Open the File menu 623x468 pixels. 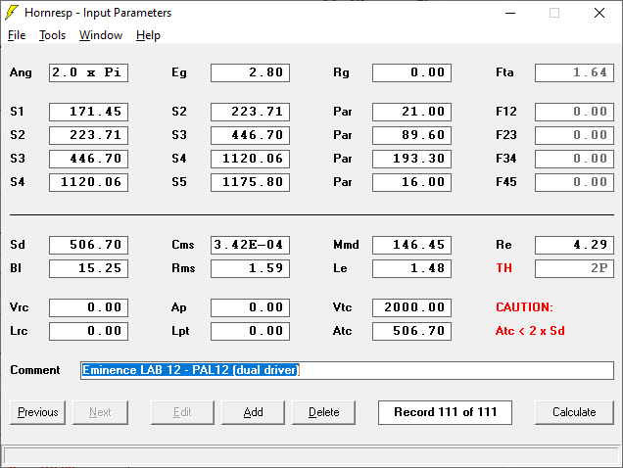click(17, 35)
